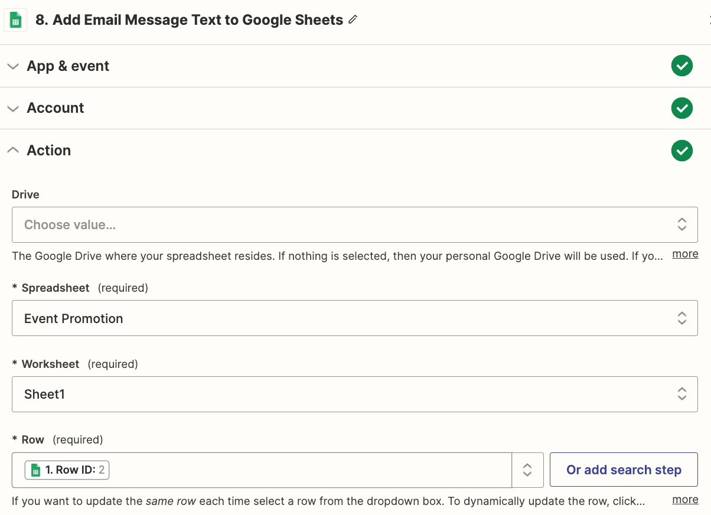The height and width of the screenshot is (515, 711).
Task: Click more link under Drive description
Action: tap(685, 254)
